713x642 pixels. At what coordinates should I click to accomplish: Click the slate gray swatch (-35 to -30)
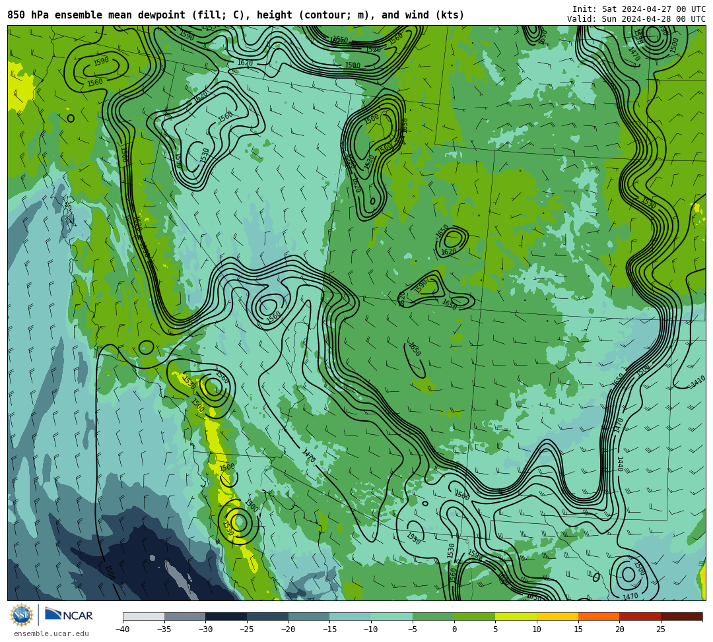coord(185,616)
